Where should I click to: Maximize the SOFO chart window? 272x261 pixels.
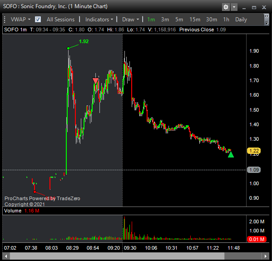click(254, 7)
